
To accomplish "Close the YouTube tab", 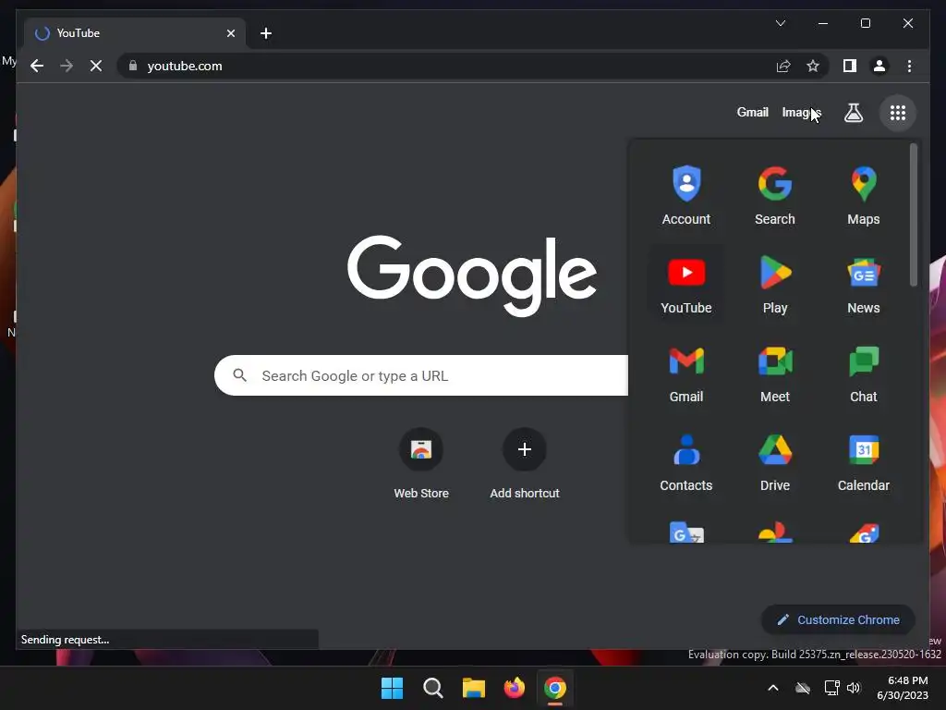I will pos(230,33).
